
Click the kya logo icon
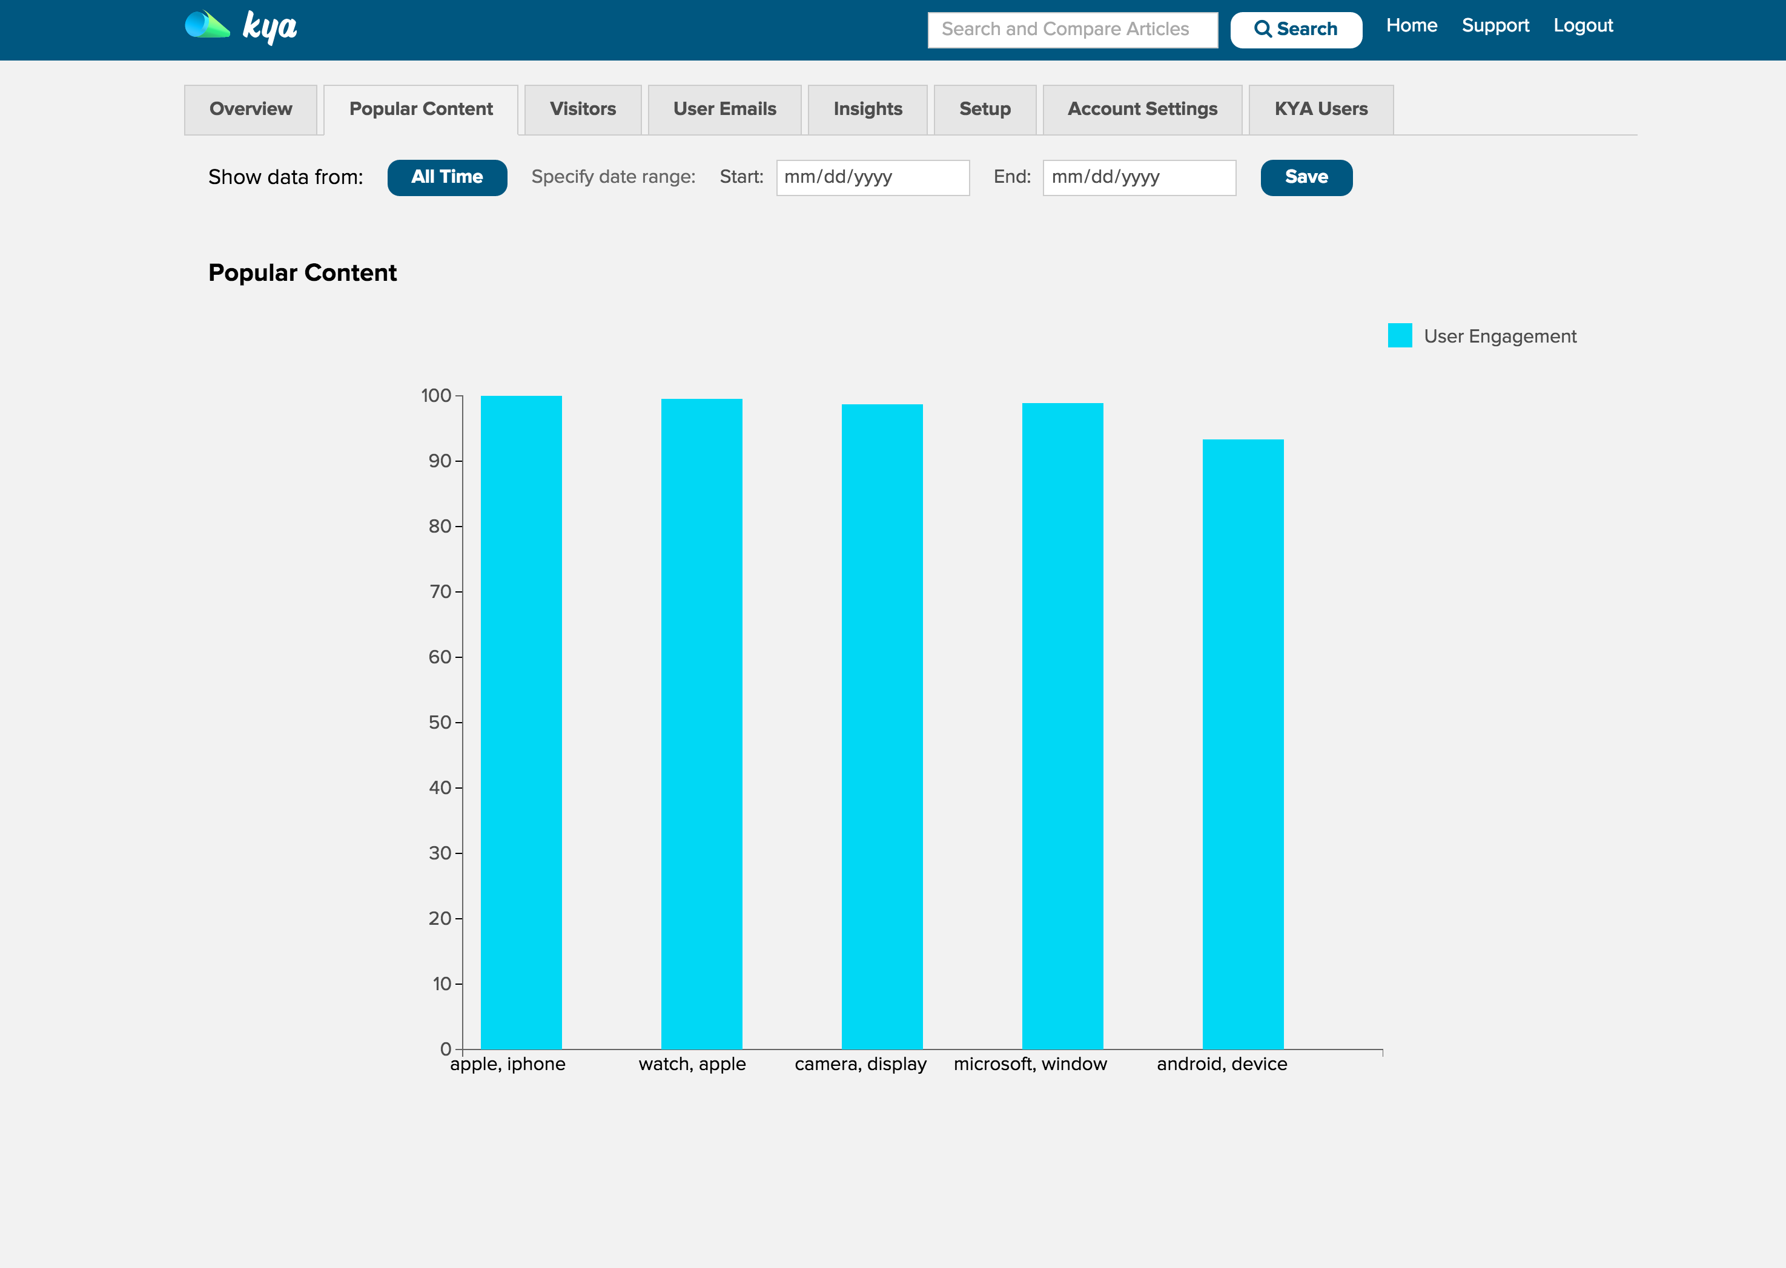pyautogui.click(x=208, y=26)
